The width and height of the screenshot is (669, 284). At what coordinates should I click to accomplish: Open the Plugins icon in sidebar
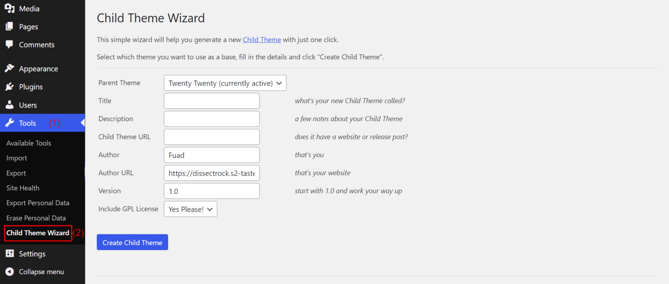pyautogui.click(x=10, y=86)
